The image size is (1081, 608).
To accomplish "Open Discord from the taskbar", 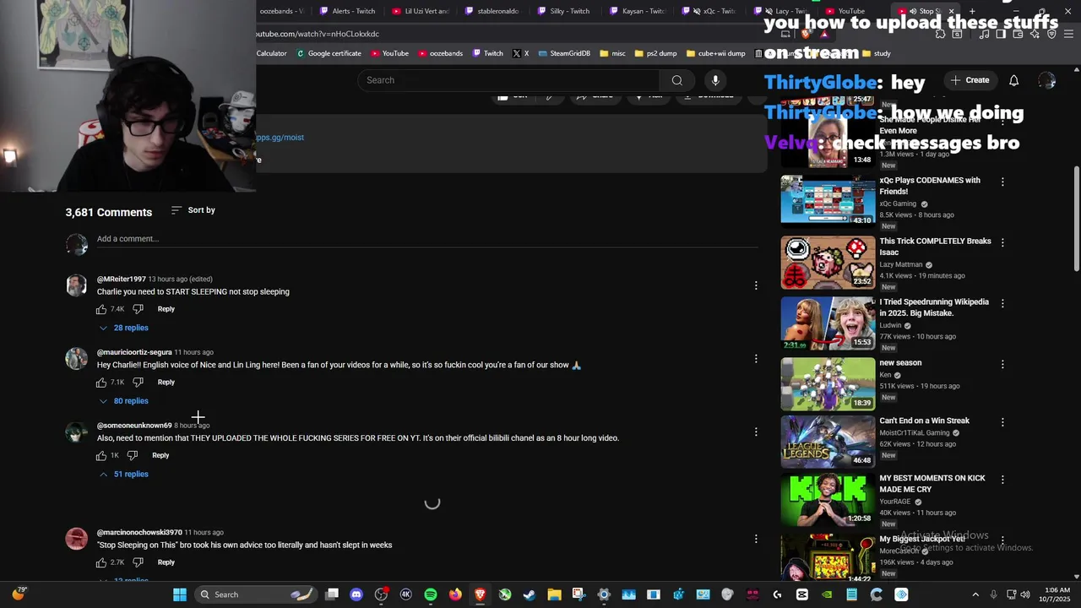I will (356, 594).
